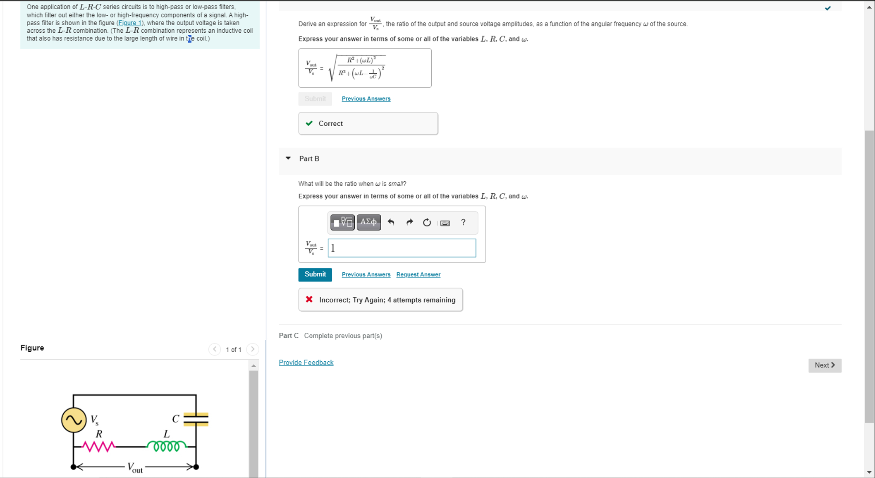Submit the Part B answer
Viewport: 875px width, 478px height.
pos(315,274)
